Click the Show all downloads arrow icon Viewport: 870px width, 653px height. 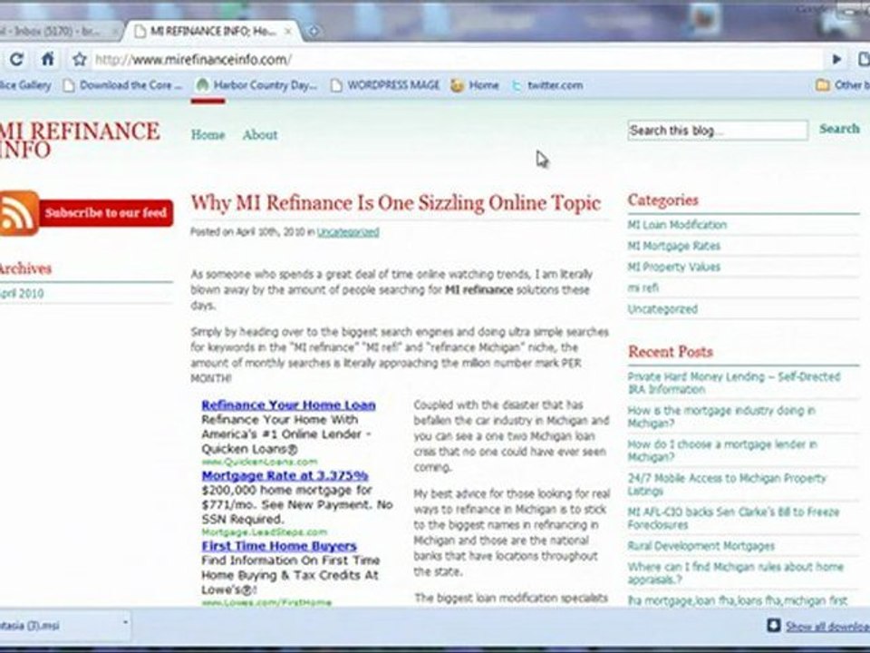pos(773,625)
